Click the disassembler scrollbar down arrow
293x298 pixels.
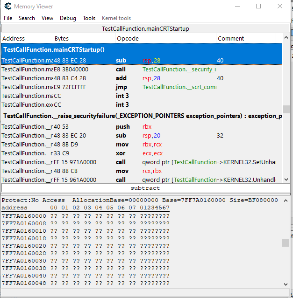[x=286, y=180]
